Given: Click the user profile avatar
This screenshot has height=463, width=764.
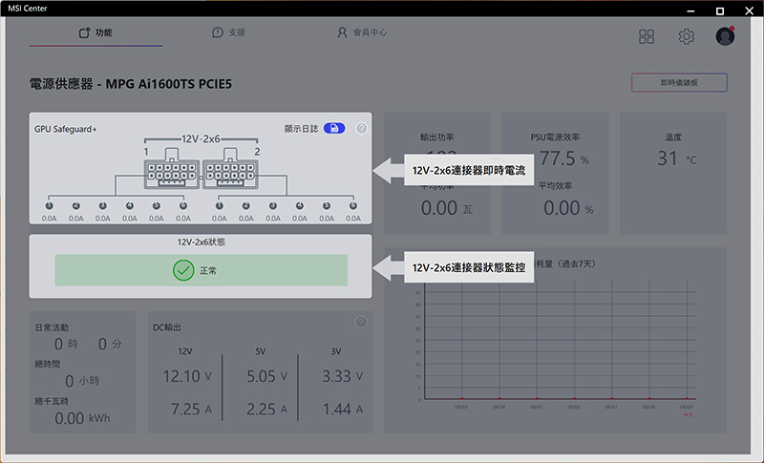Looking at the screenshot, I should click(x=725, y=36).
